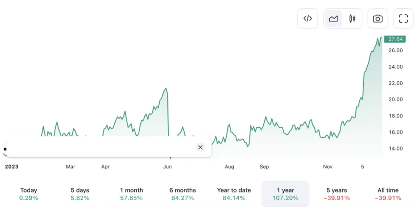Open fullscreen chart mode
This screenshot has width=415, height=207.
pyautogui.click(x=403, y=19)
